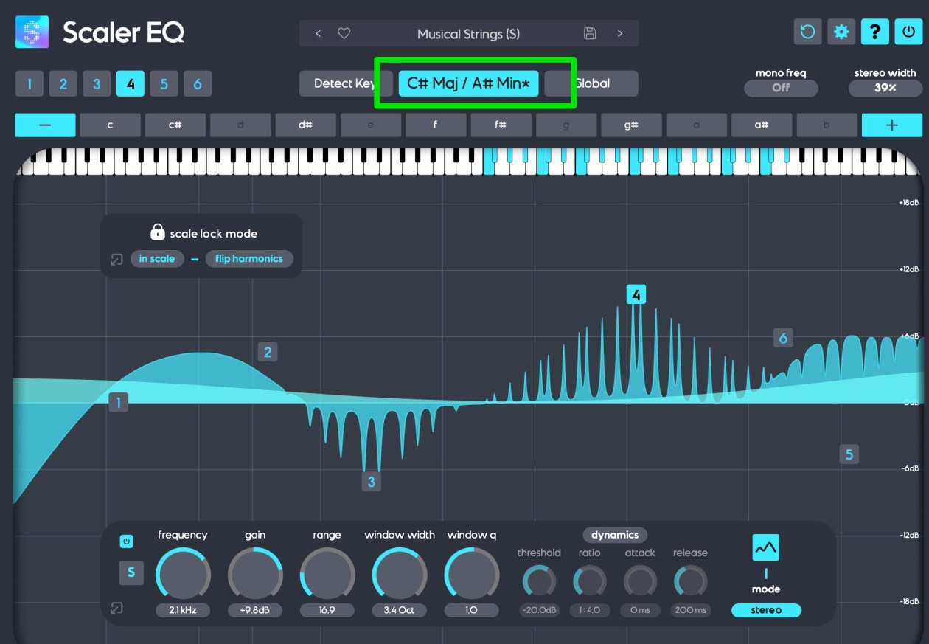The height and width of the screenshot is (644, 929).
Task: Select EQ node 6 on graph
Action: (x=783, y=338)
